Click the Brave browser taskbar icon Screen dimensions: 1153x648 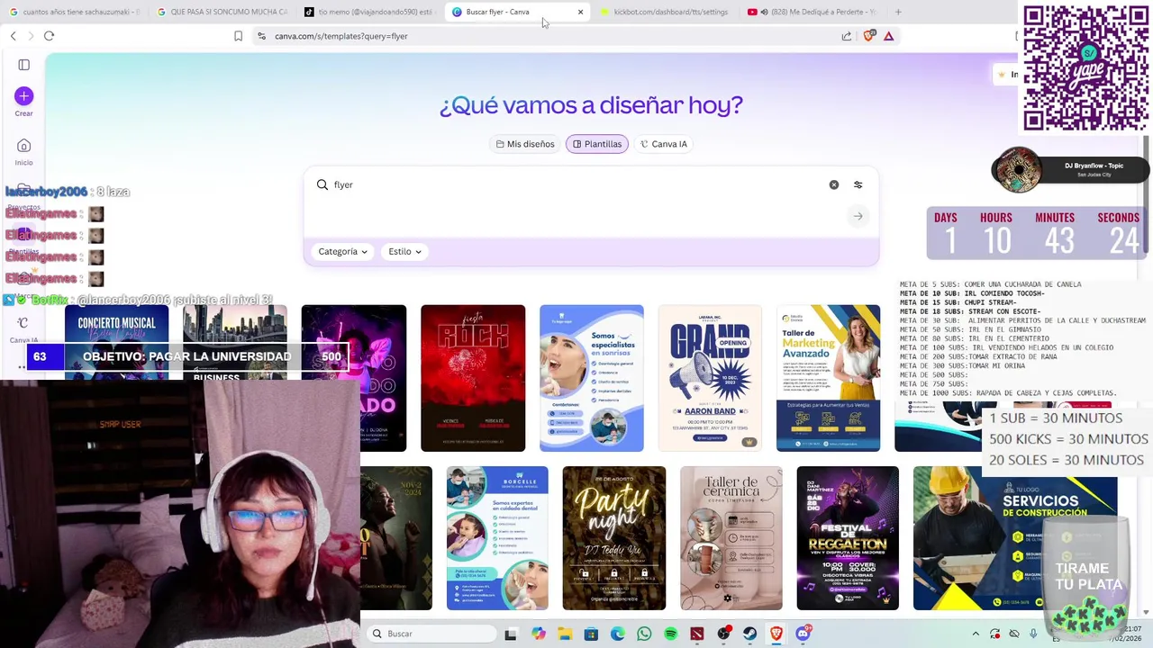(x=776, y=634)
